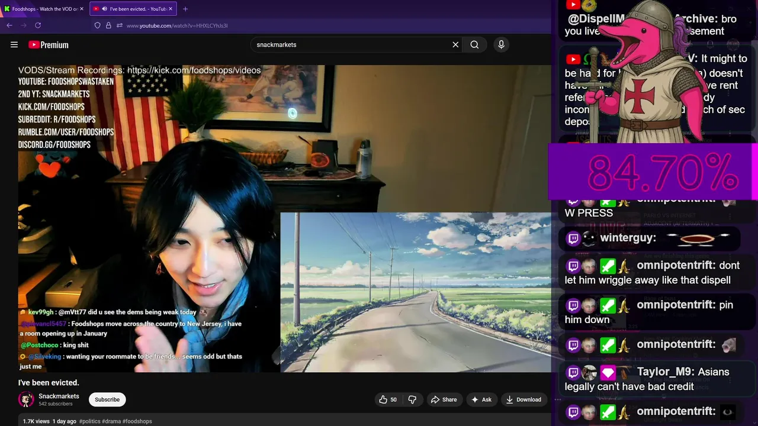This screenshot has height=426, width=758.
Task: Open a new browser tab
Action: click(x=185, y=9)
